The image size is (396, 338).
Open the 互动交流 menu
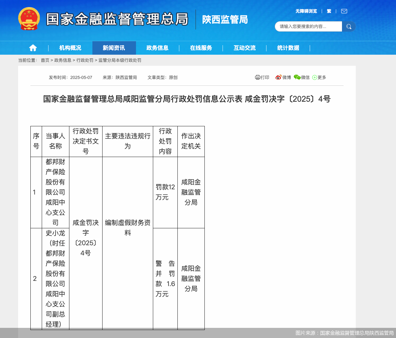244,48
